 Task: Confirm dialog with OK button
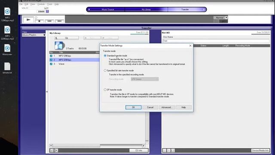(x=133, y=107)
